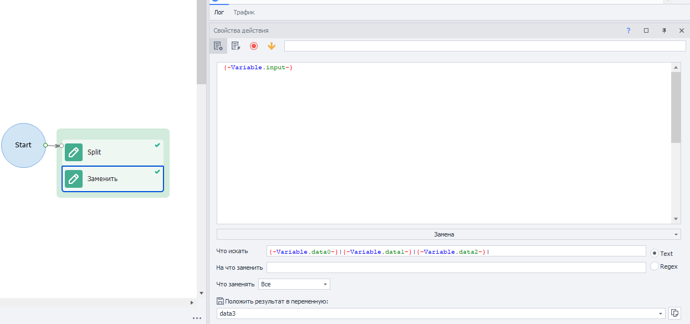This screenshot has height=324, width=690.
Task: Pin the Свойства действия panel
Action: (x=664, y=30)
